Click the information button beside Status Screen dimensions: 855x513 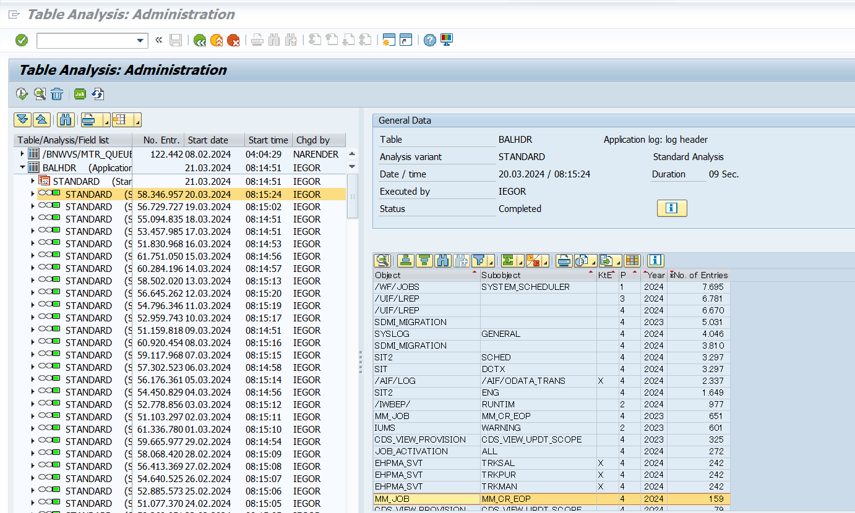click(671, 208)
